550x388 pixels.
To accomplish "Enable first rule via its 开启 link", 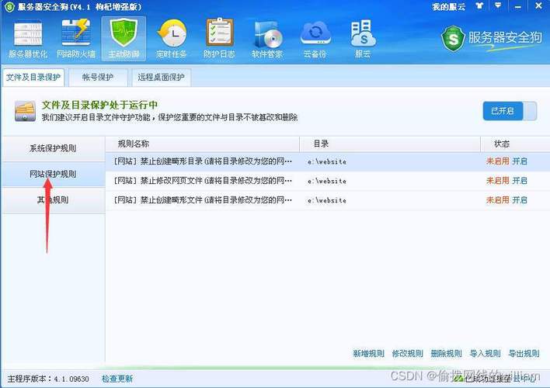I will pyautogui.click(x=520, y=161).
